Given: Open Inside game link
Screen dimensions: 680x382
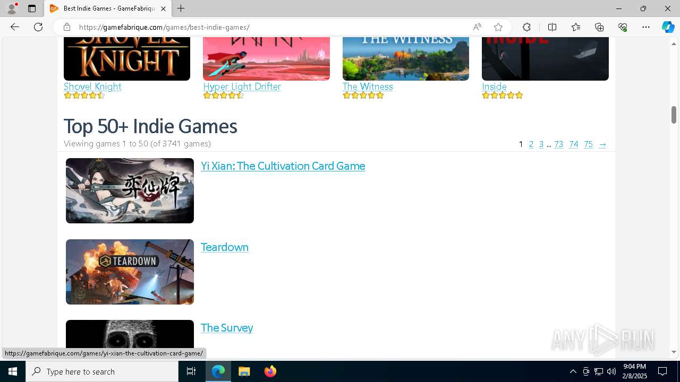Looking at the screenshot, I should click(x=494, y=86).
